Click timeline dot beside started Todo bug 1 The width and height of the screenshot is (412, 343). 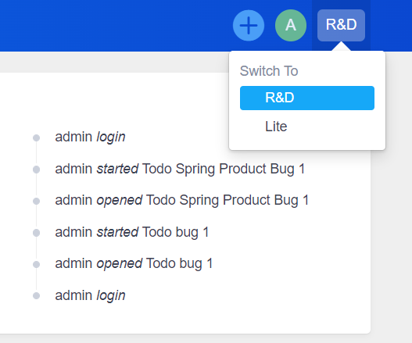coord(36,233)
